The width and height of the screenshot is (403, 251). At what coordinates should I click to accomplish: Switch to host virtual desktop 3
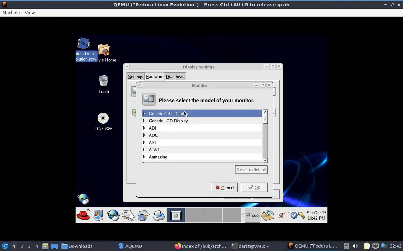(29, 246)
